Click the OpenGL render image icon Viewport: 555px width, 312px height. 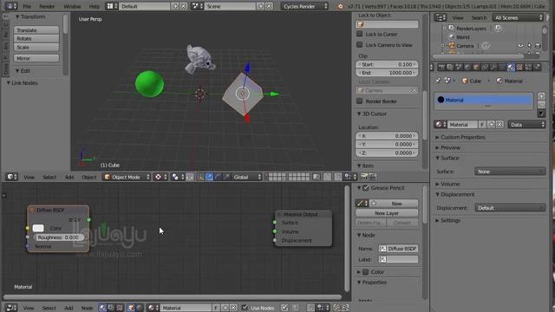tap(364, 177)
